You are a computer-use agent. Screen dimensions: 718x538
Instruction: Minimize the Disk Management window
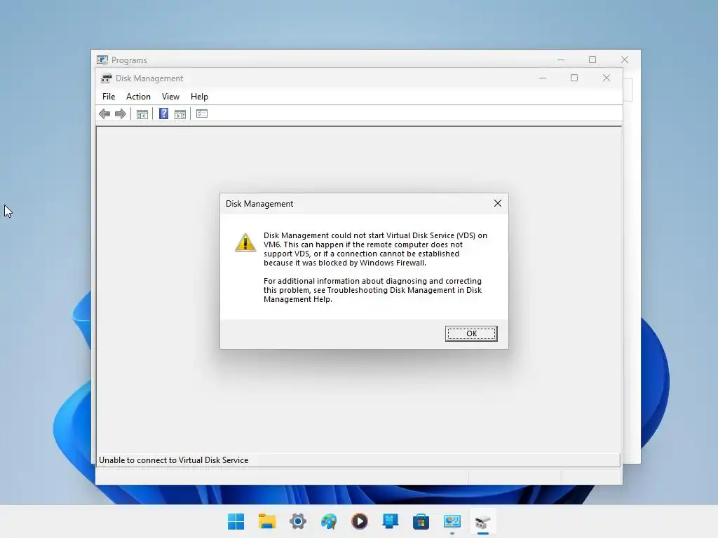pyautogui.click(x=543, y=78)
